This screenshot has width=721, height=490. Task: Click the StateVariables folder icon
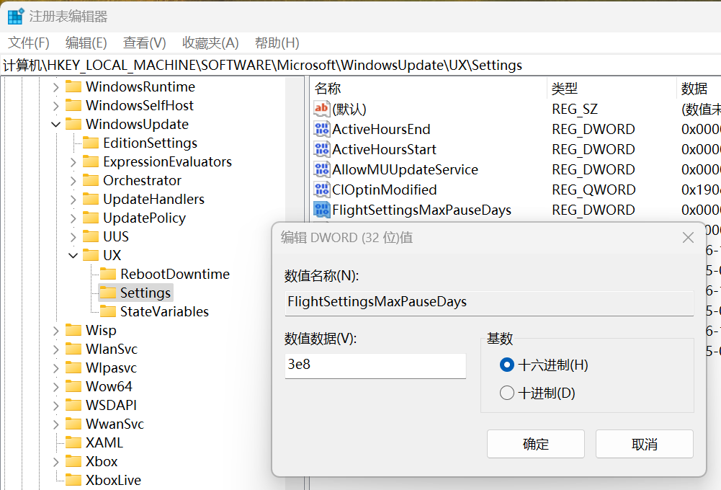tap(108, 312)
